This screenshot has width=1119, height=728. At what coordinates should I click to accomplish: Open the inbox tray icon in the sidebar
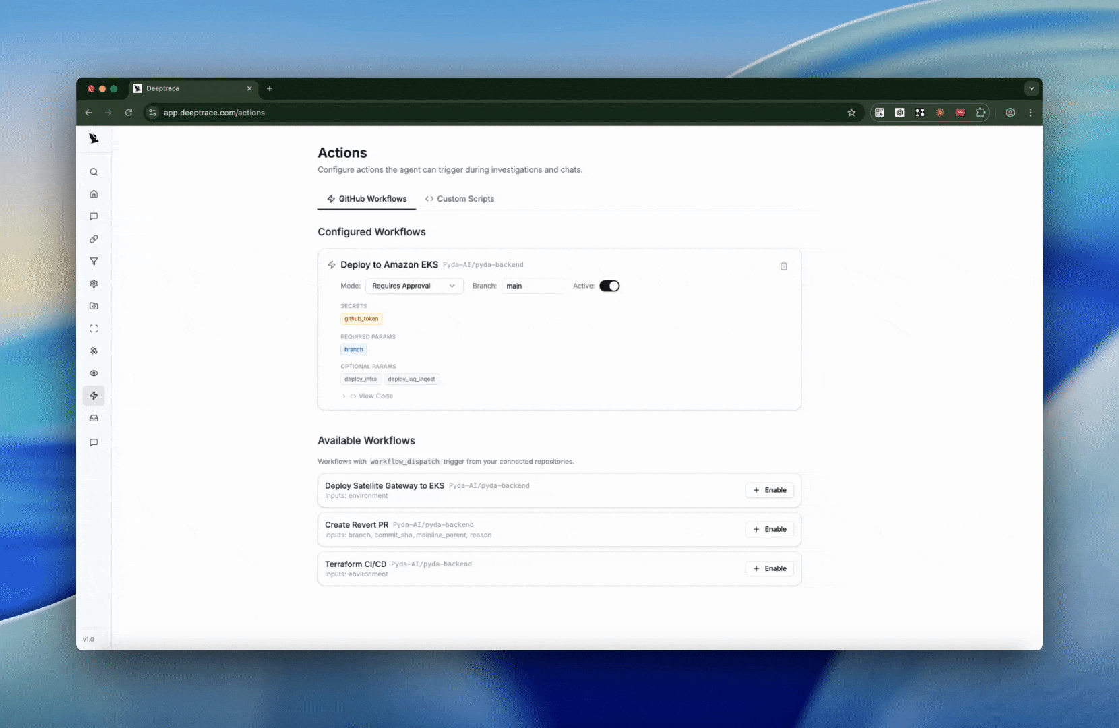94,418
